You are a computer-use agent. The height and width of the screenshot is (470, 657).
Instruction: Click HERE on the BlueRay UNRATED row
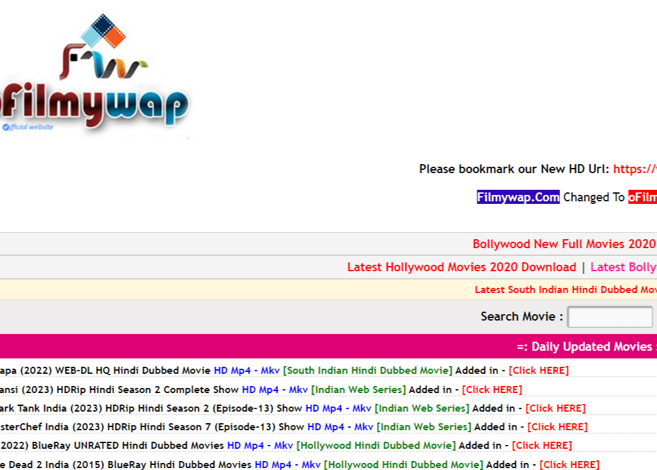[x=542, y=445]
